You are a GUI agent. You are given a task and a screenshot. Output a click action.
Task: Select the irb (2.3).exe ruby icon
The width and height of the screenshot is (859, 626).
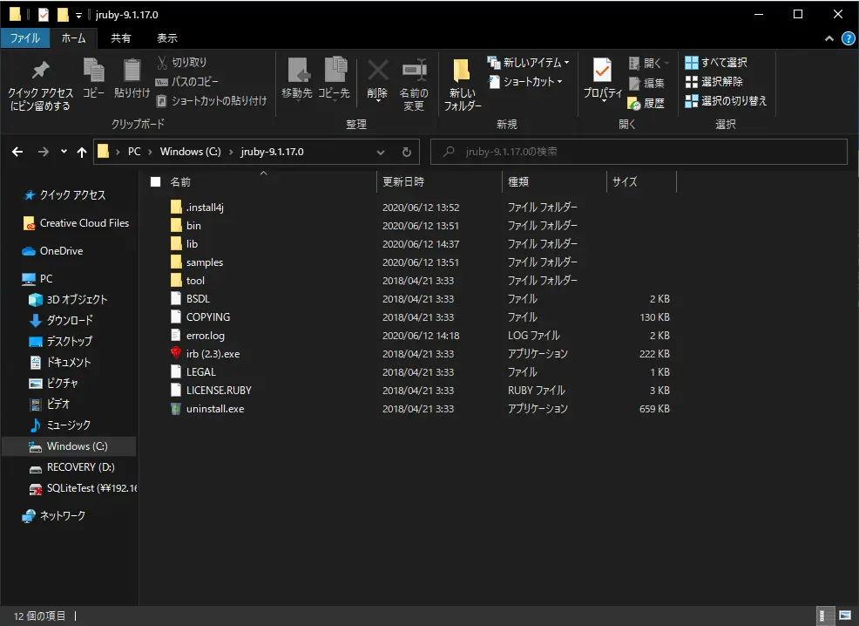pyautogui.click(x=176, y=353)
